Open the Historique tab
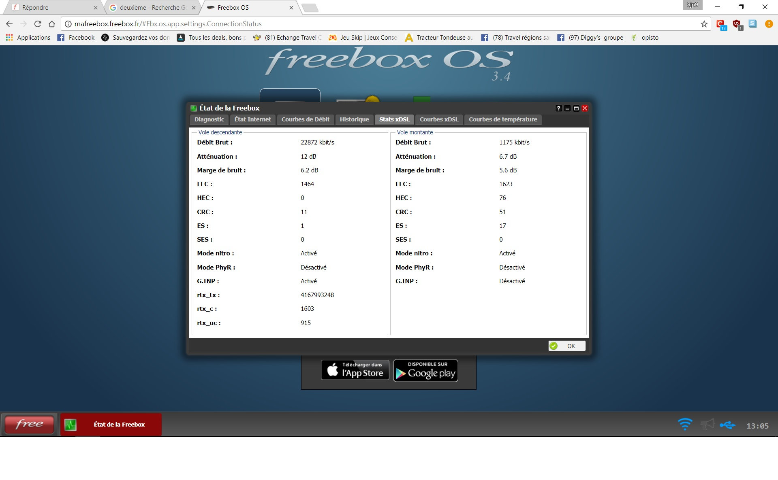This screenshot has width=778, height=480. (354, 119)
